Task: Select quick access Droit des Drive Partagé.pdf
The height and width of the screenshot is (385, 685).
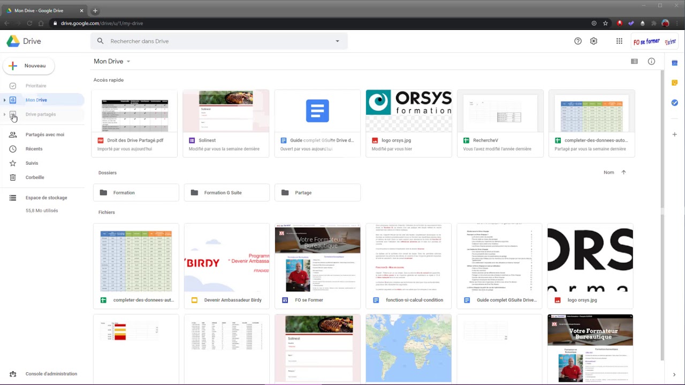Action: [x=134, y=124]
